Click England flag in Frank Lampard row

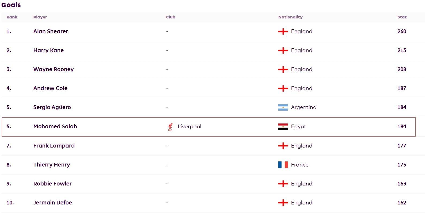pyautogui.click(x=283, y=146)
